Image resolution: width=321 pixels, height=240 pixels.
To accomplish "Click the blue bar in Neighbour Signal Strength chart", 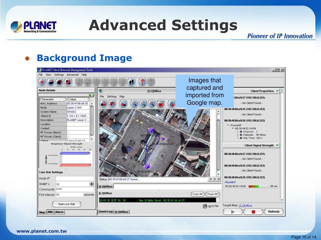I will click(x=75, y=153).
